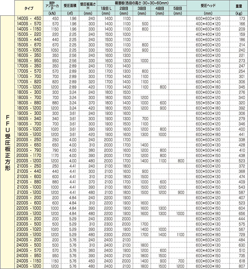The image size is (248, 269).
Task: Click the タイプ column header
Action: click(29, 8)
